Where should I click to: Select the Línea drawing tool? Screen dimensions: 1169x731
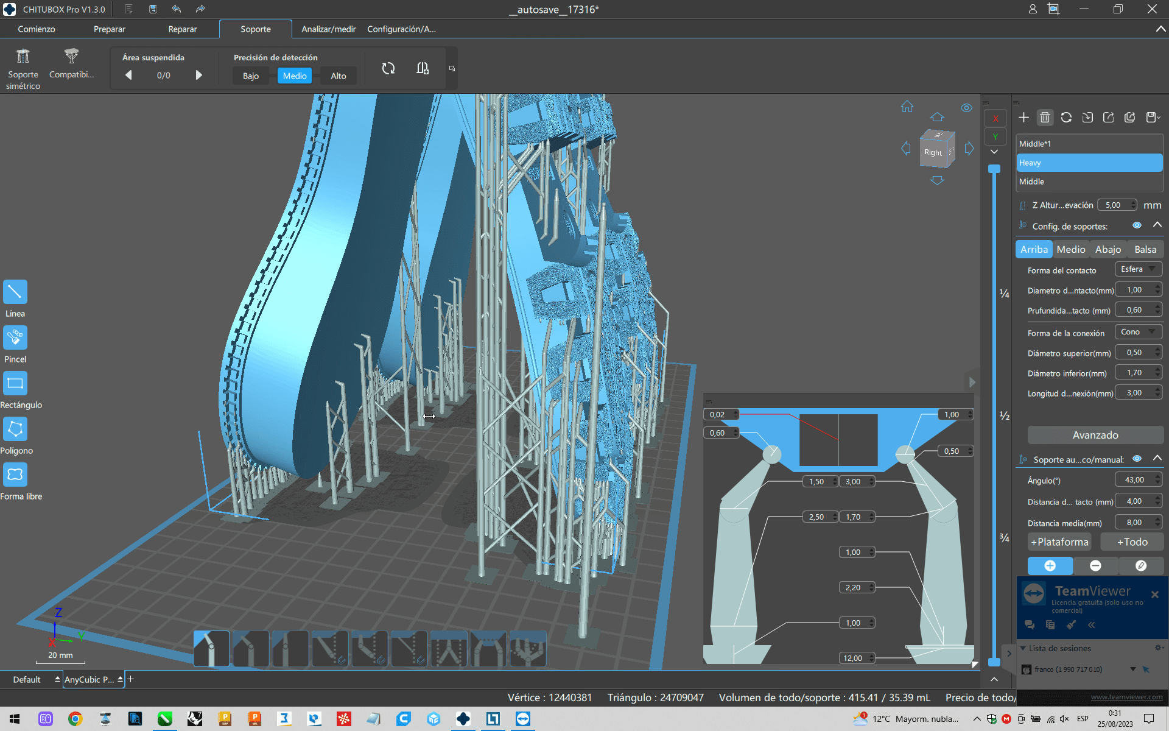(15, 292)
